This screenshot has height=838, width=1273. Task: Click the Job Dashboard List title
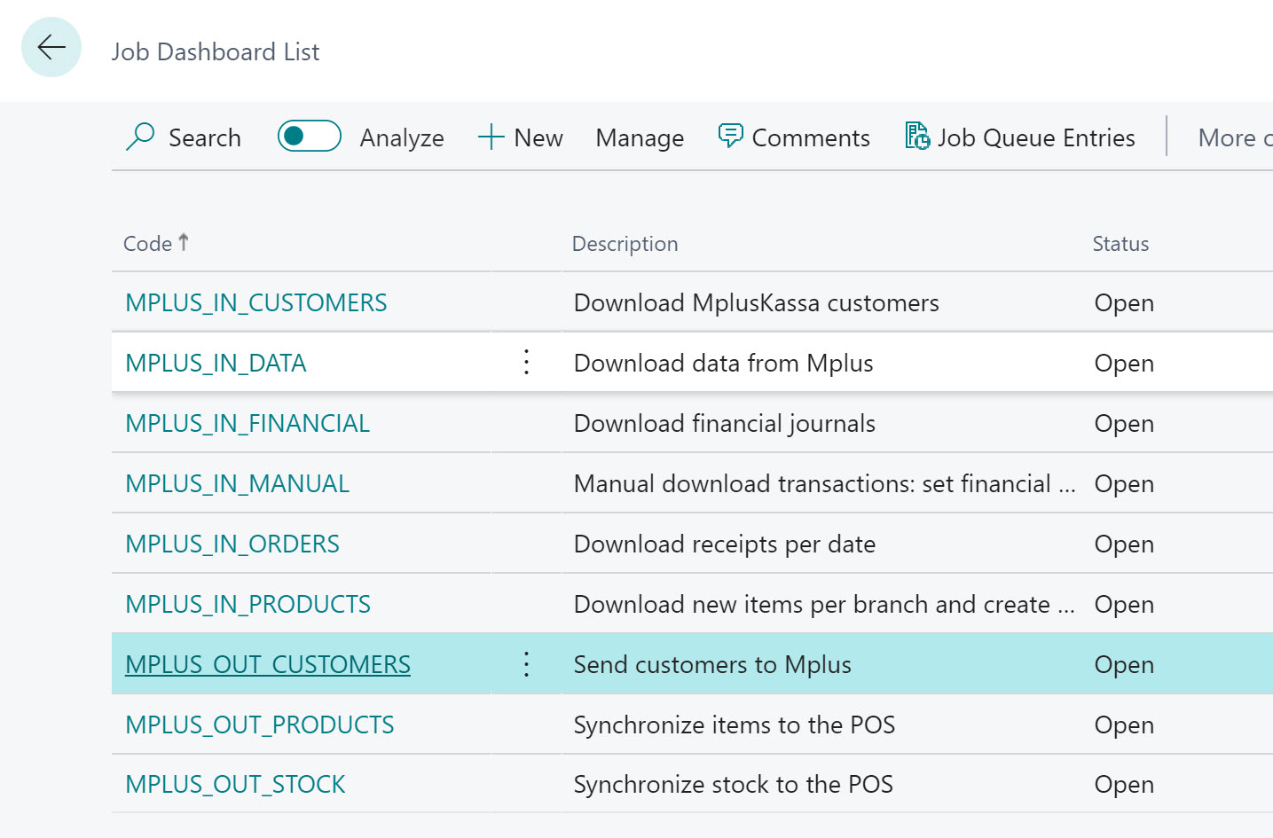[x=216, y=51]
